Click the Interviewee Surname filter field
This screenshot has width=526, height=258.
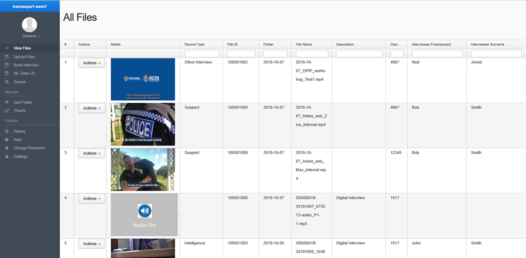click(x=497, y=53)
